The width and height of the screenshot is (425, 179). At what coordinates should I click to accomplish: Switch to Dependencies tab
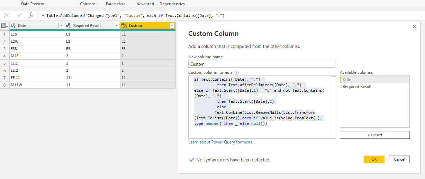[x=172, y=4]
